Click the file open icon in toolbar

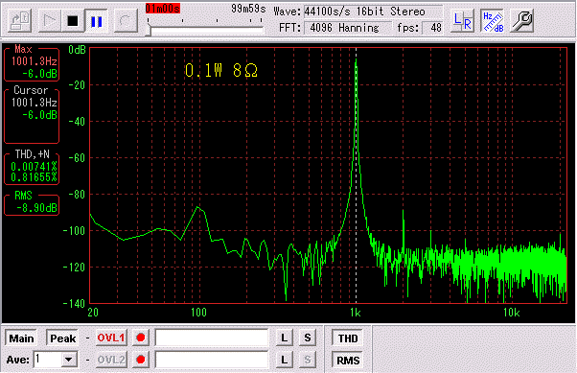pos(19,21)
